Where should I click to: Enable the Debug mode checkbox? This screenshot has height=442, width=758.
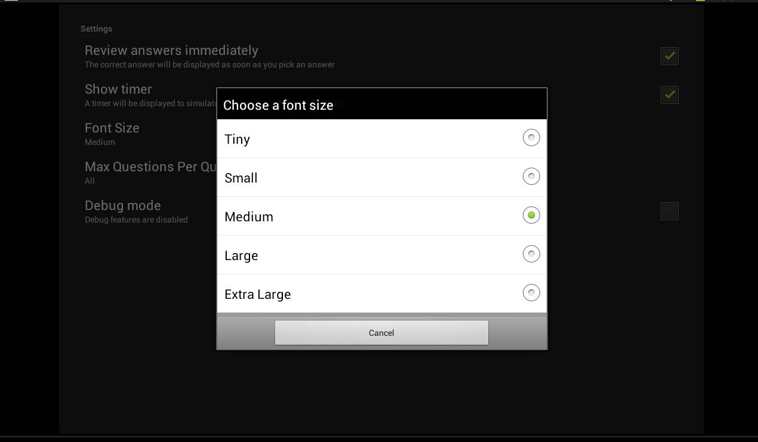[669, 211]
